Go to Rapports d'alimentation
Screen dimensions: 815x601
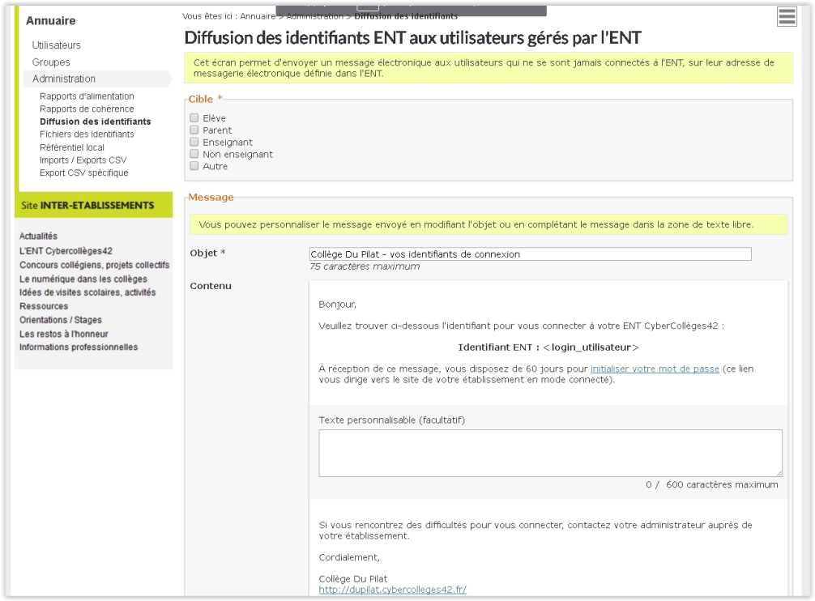point(87,96)
